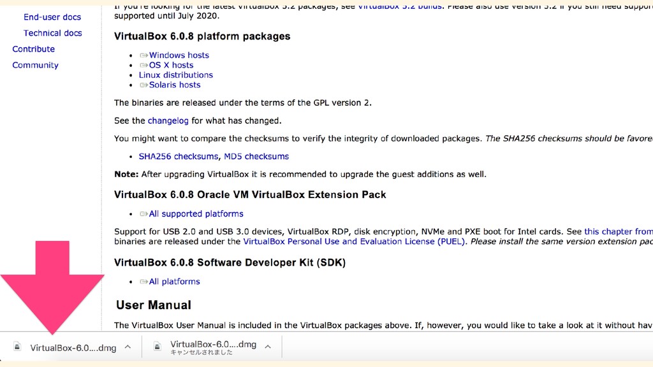This screenshot has height=367, width=653.
Task: Expand the cancelled download's options chevron
Action: click(268, 347)
